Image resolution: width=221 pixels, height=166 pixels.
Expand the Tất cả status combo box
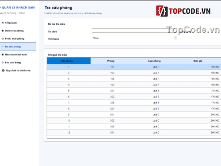tap(134, 38)
